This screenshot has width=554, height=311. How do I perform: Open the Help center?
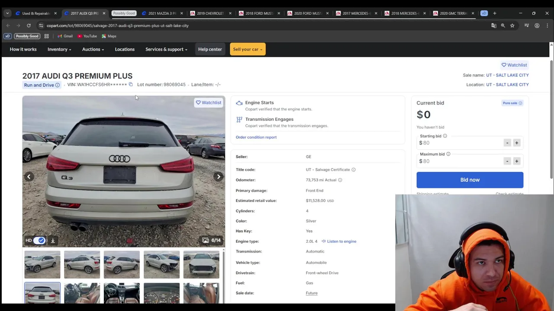click(x=210, y=49)
